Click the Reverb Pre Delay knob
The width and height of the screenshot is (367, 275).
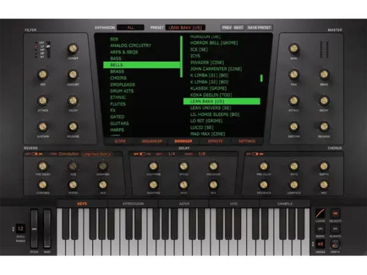tap(43, 166)
